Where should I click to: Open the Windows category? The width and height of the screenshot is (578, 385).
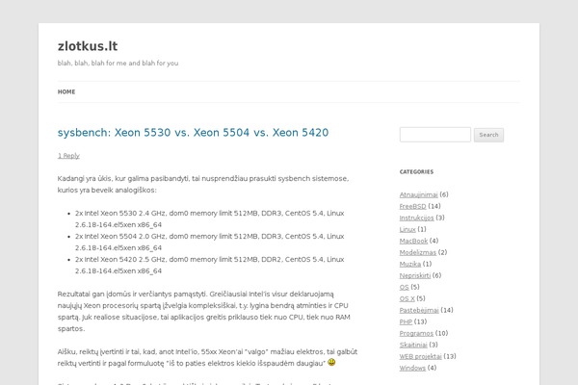412,368
